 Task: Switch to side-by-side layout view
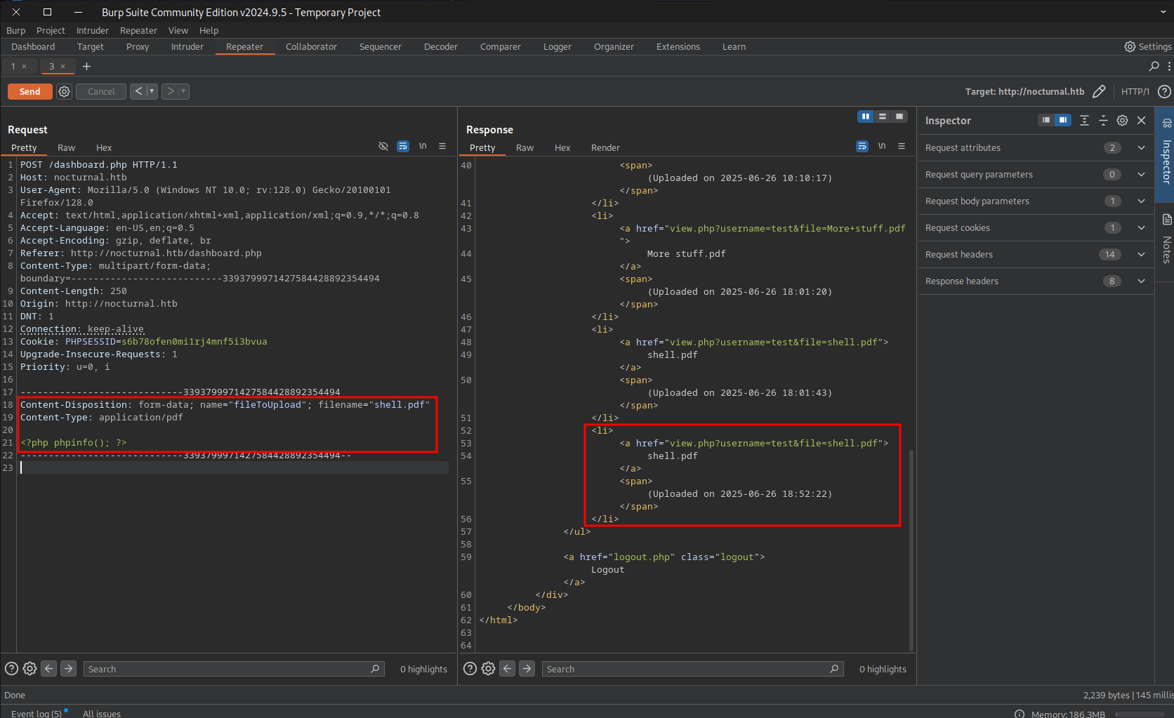pos(865,117)
